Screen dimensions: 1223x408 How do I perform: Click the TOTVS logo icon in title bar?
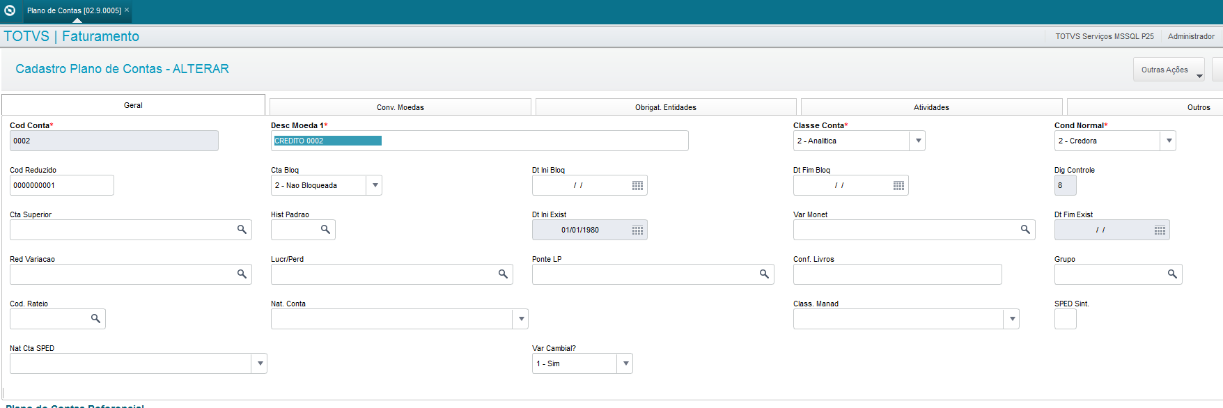tap(10, 10)
